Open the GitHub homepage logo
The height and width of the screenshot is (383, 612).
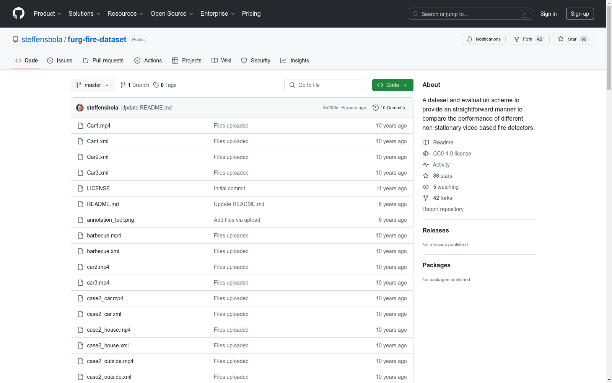coord(18,13)
